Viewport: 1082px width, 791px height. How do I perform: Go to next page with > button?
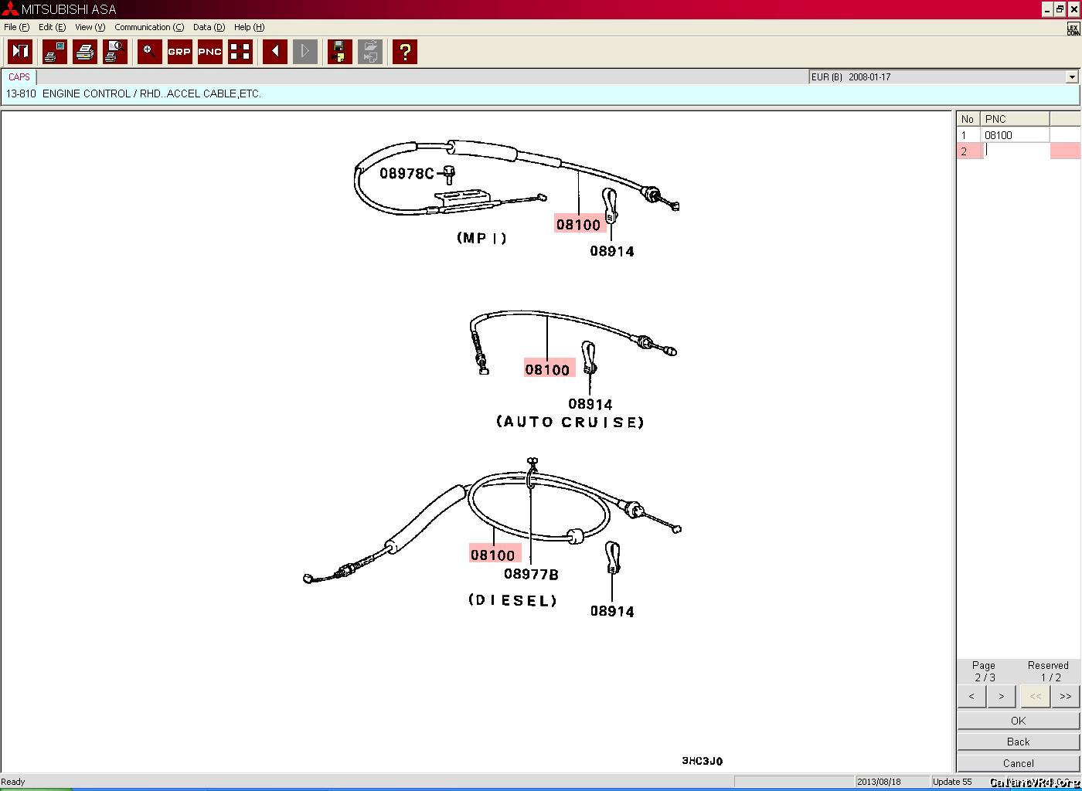pyautogui.click(x=1001, y=697)
